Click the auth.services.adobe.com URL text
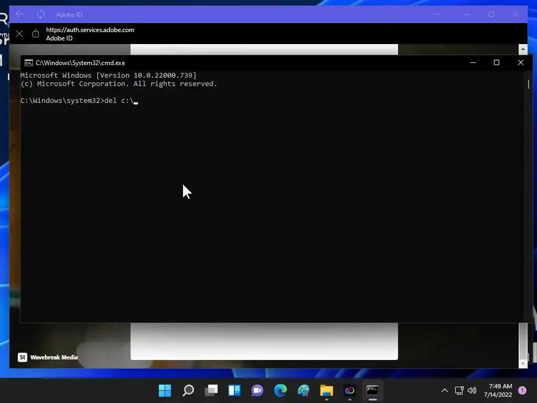 90,30
